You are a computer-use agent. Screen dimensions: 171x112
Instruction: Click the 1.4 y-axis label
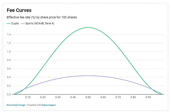point(9,35)
